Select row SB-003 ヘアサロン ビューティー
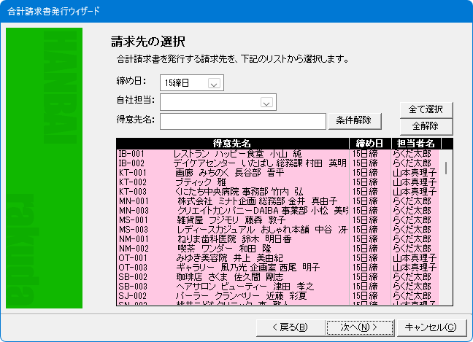Viewport: 473px width, 342px height. 232,287
